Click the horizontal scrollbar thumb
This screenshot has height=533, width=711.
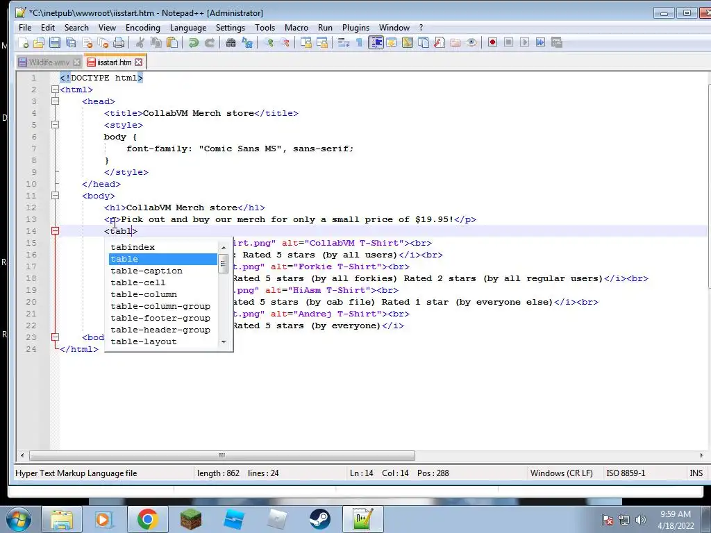point(222,455)
